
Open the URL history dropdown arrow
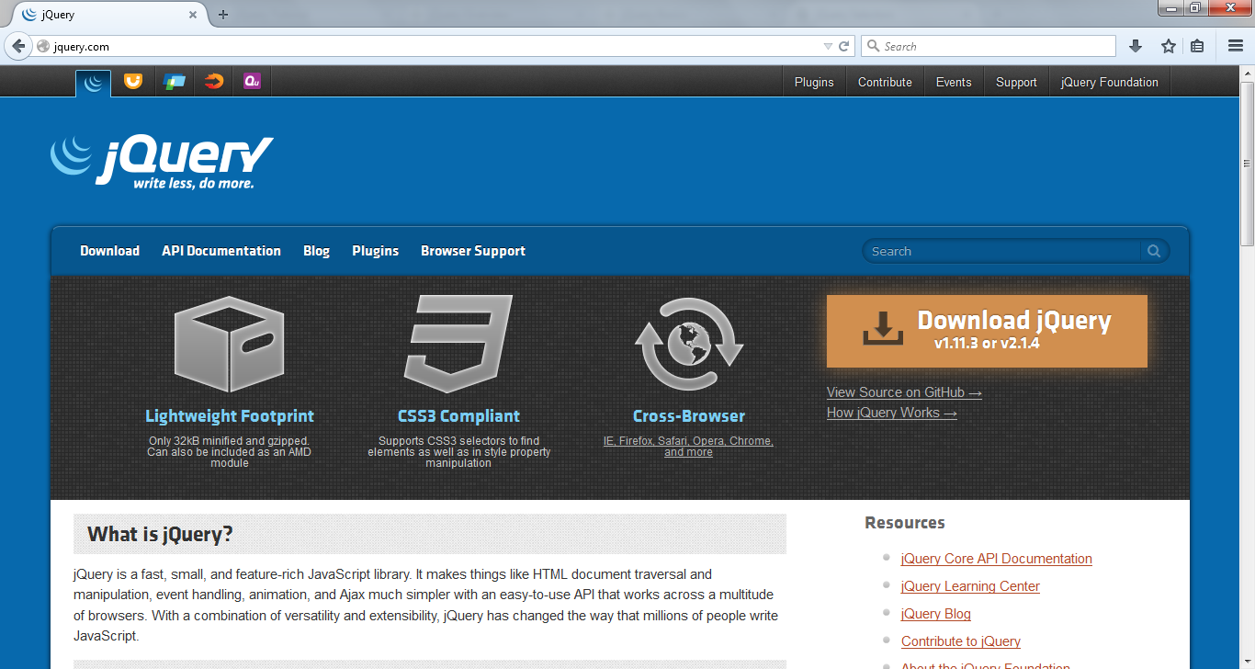click(828, 47)
